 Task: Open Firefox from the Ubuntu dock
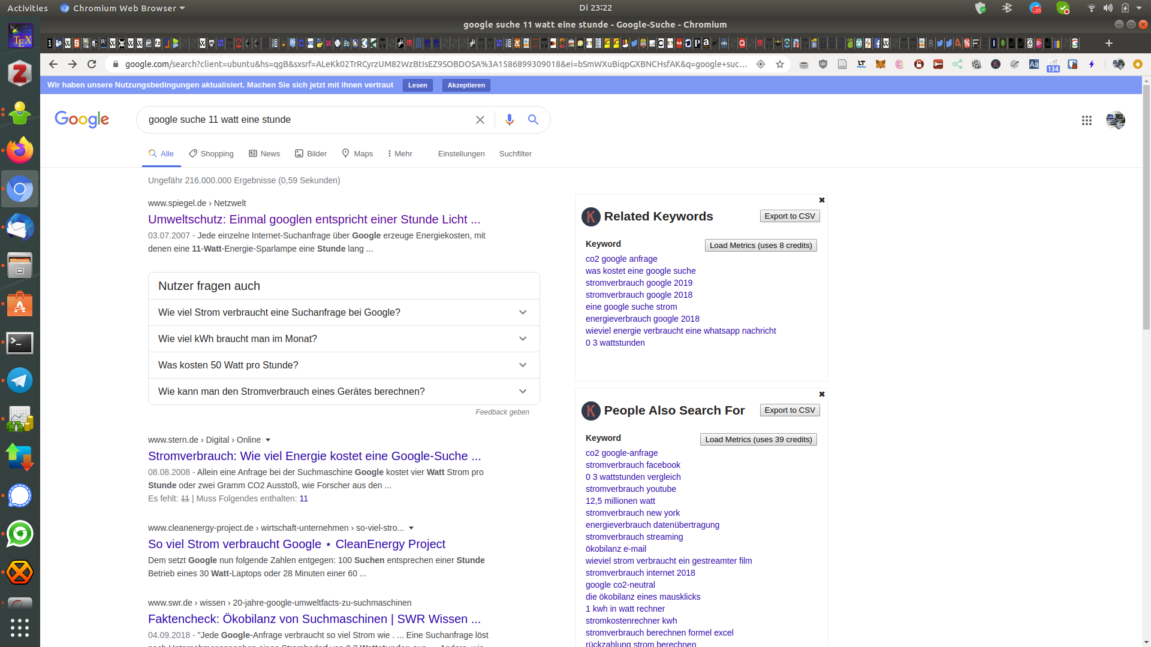tap(20, 150)
